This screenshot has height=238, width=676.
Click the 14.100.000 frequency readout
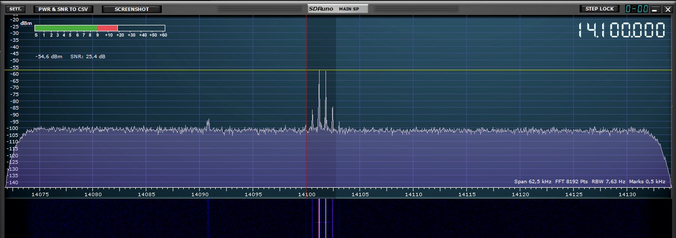click(x=621, y=30)
